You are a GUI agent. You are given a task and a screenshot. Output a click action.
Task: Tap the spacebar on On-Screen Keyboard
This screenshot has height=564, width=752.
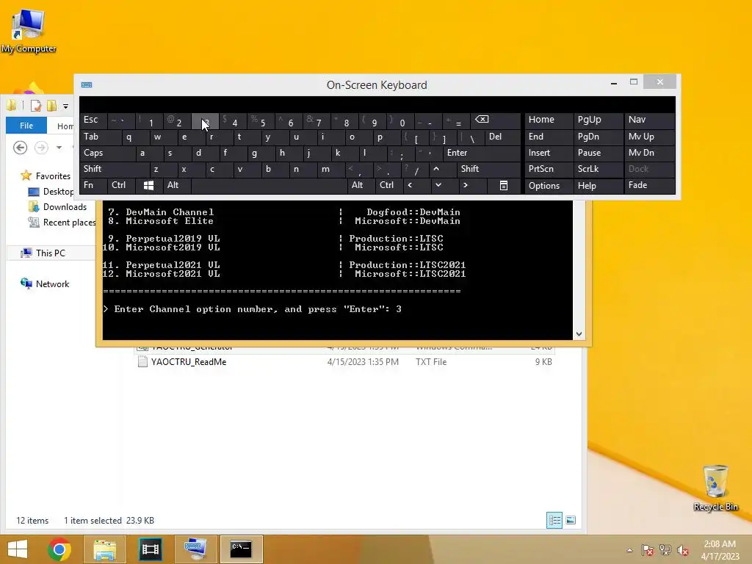coord(269,186)
